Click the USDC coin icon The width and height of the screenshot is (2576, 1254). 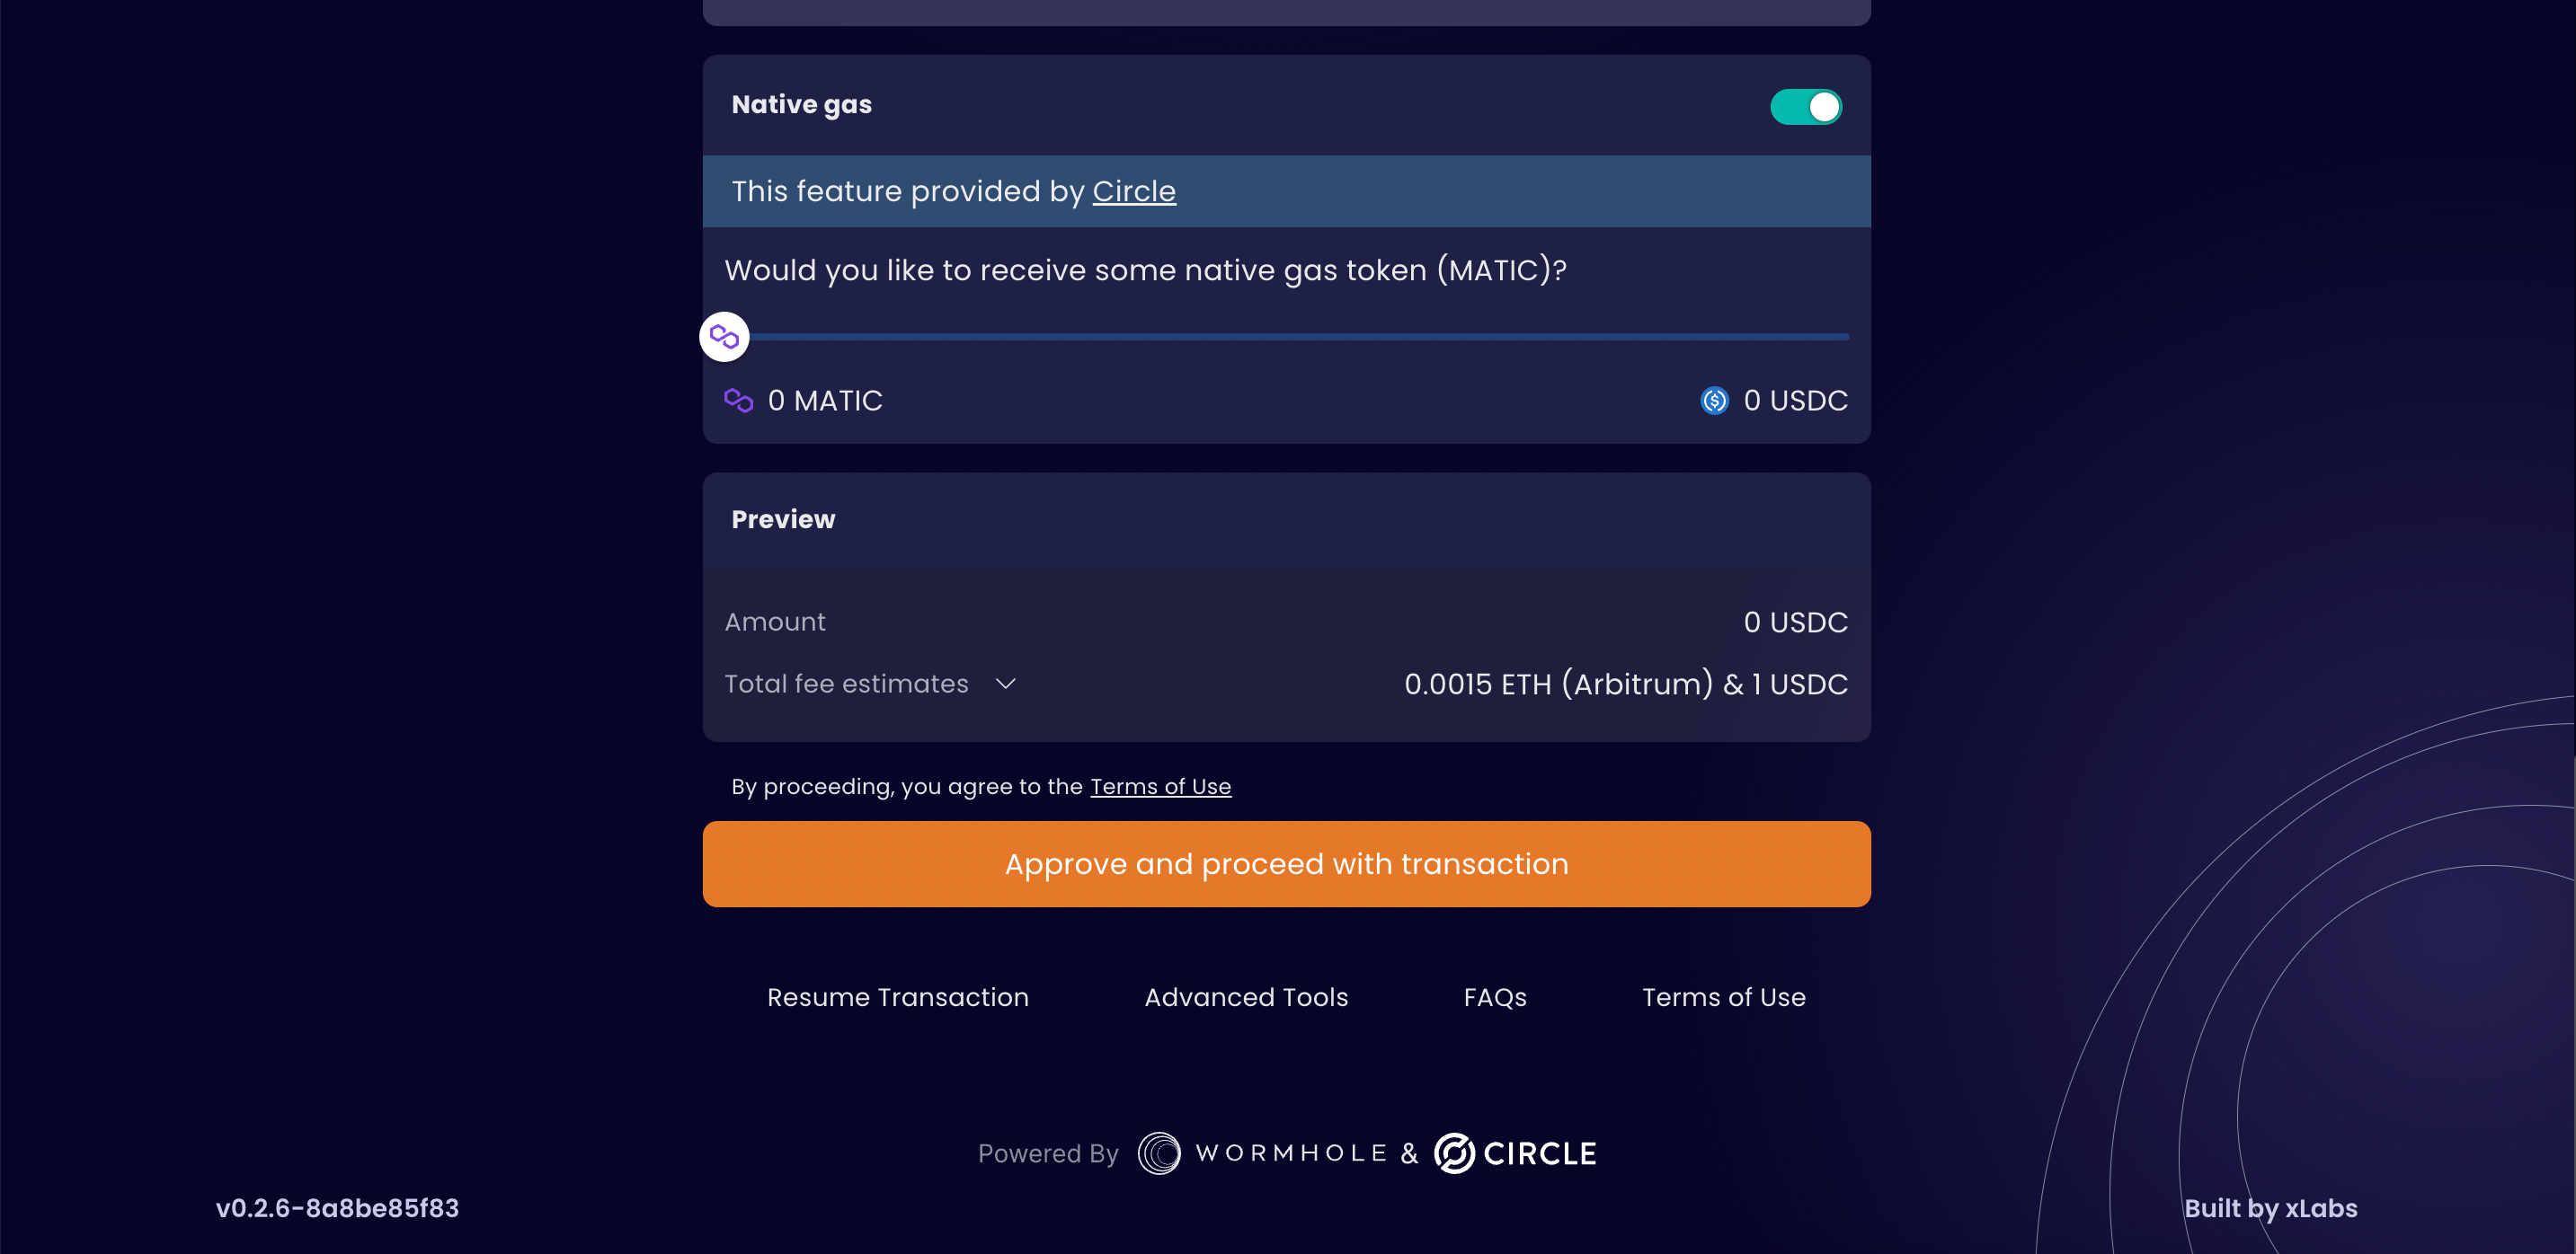[x=1714, y=401]
